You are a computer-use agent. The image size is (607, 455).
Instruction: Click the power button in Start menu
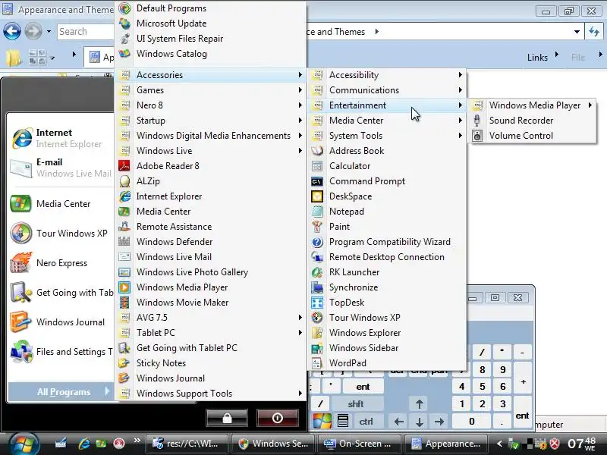pos(278,419)
